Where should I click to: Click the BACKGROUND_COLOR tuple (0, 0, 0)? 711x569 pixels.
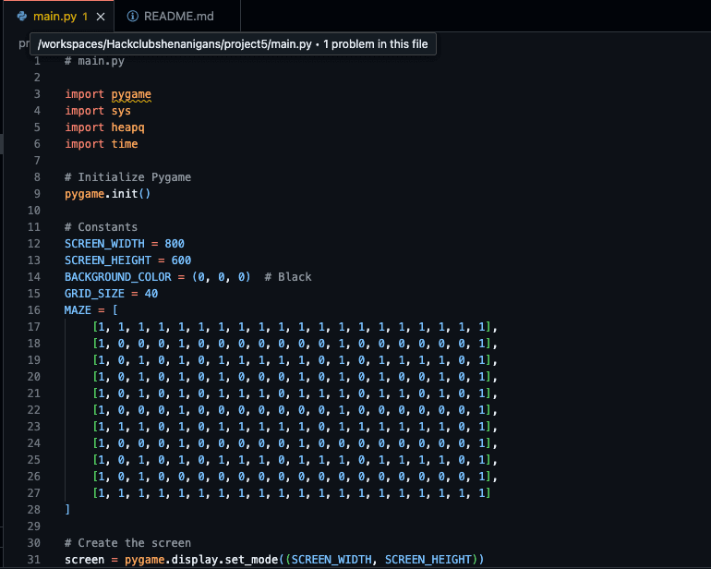click(x=222, y=277)
